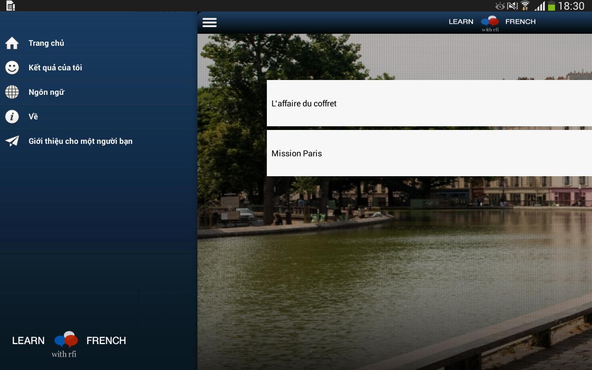
Task: Select Ngôn ngữ menu entry
Action: 99,92
